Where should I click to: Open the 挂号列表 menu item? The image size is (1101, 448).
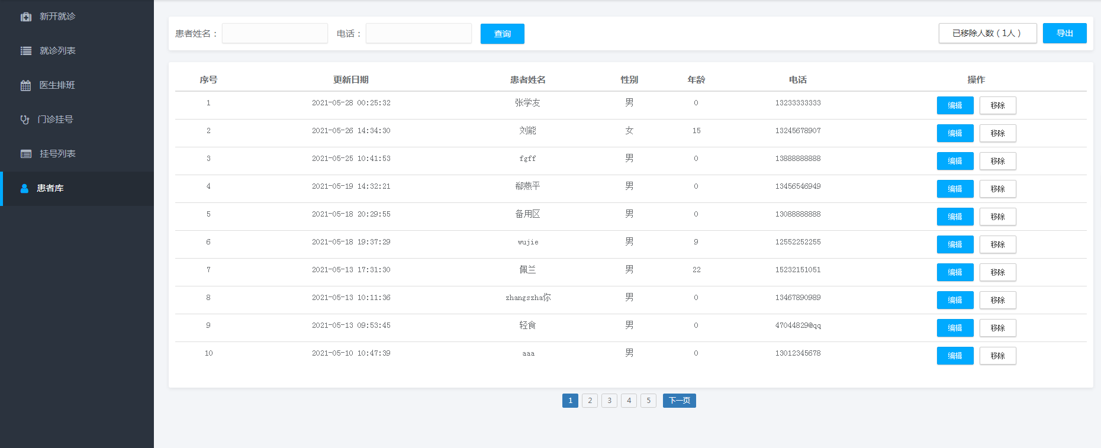57,154
